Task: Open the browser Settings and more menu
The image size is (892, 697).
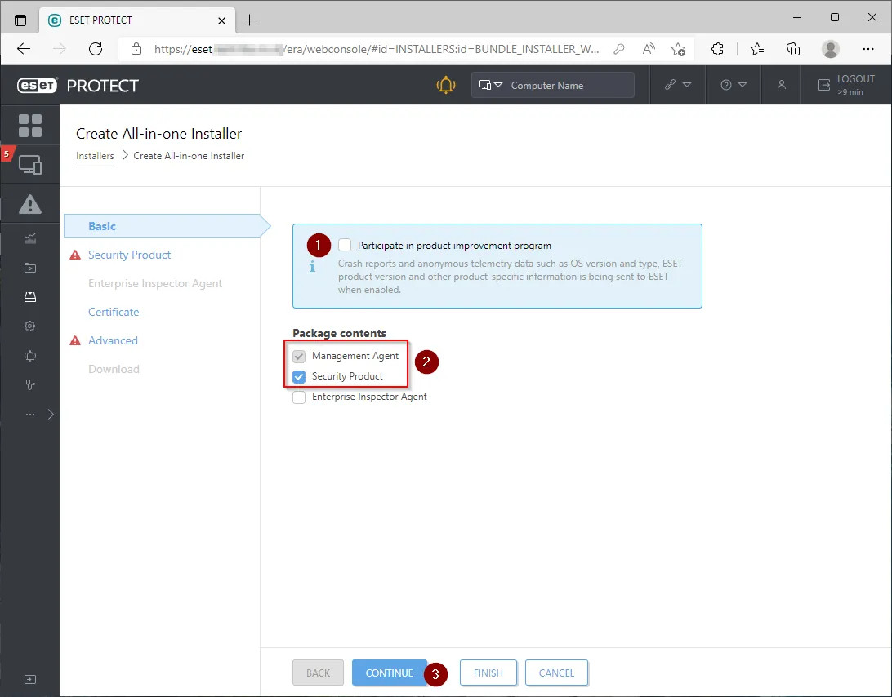Action: click(868, 49)
